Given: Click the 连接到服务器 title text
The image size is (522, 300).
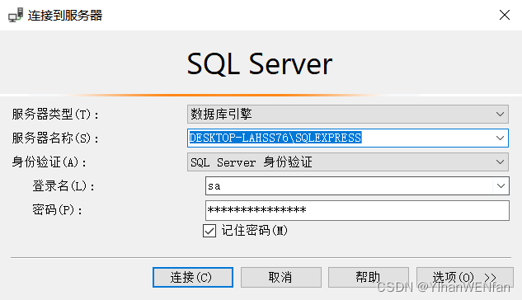Looking at the screenshot, I should [x=65, y=16].
